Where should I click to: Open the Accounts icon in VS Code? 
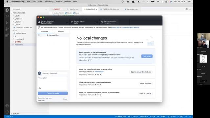pos(7,106)
